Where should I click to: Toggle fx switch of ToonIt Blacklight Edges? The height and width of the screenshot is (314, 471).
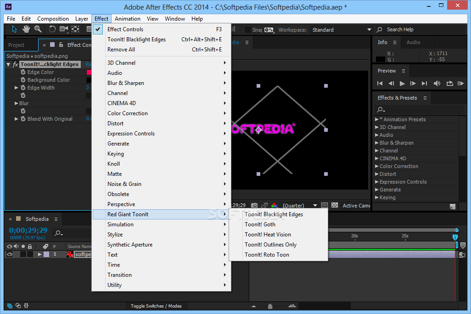tap(15, 64)
